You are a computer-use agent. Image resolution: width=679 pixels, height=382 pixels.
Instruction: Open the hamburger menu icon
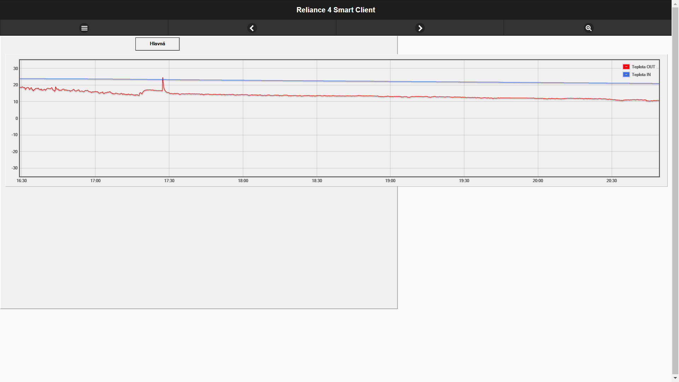click(x=84, y=28)
